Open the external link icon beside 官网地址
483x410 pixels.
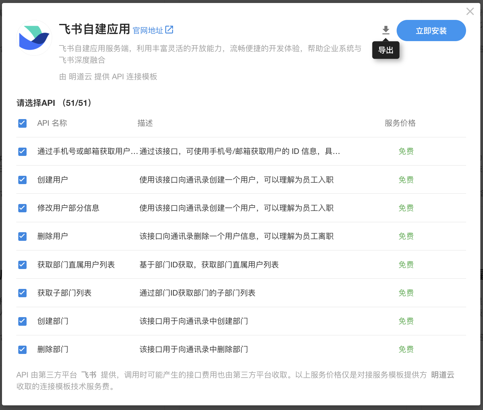(169, 30)
